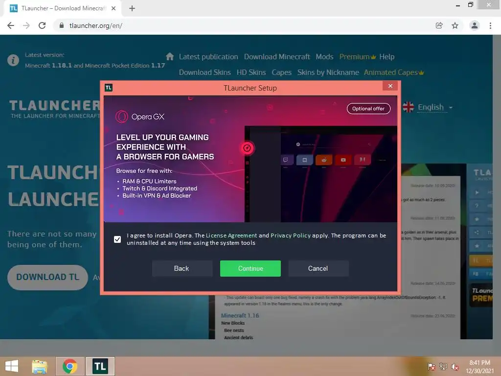Switch to Chrome in the taskbar
Viewport: 501px width, 376px height.
tap(70, 366)
